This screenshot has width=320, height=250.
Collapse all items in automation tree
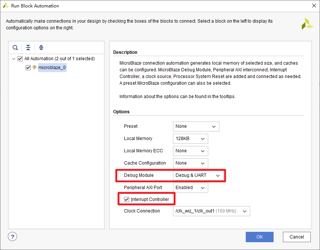(x=28, y=48)
